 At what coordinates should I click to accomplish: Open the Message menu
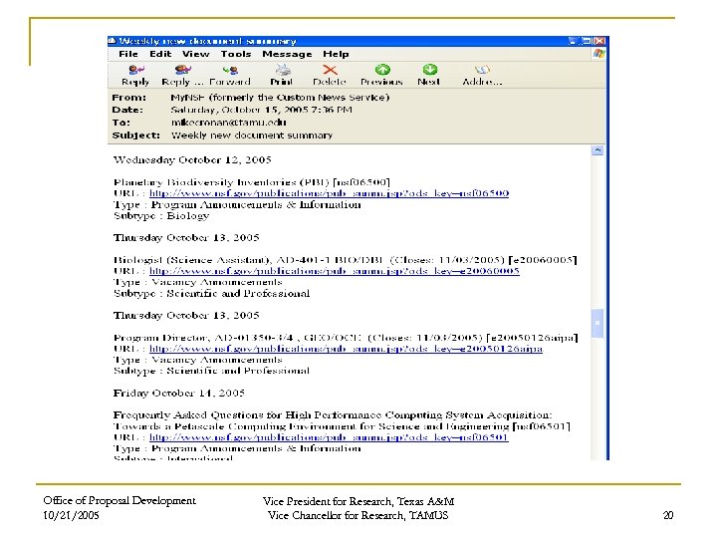tap(287, 54)
